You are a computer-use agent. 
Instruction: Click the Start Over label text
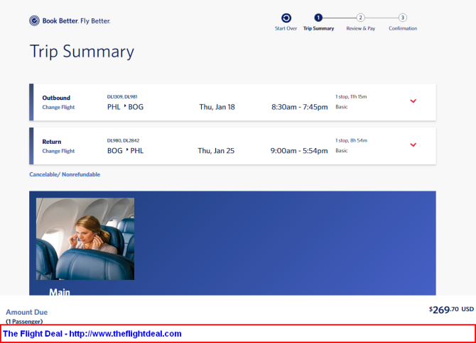[286, 28]
